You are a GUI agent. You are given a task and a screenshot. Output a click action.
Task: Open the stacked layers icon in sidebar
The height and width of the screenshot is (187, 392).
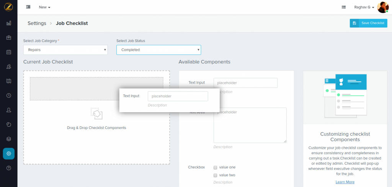8,139
